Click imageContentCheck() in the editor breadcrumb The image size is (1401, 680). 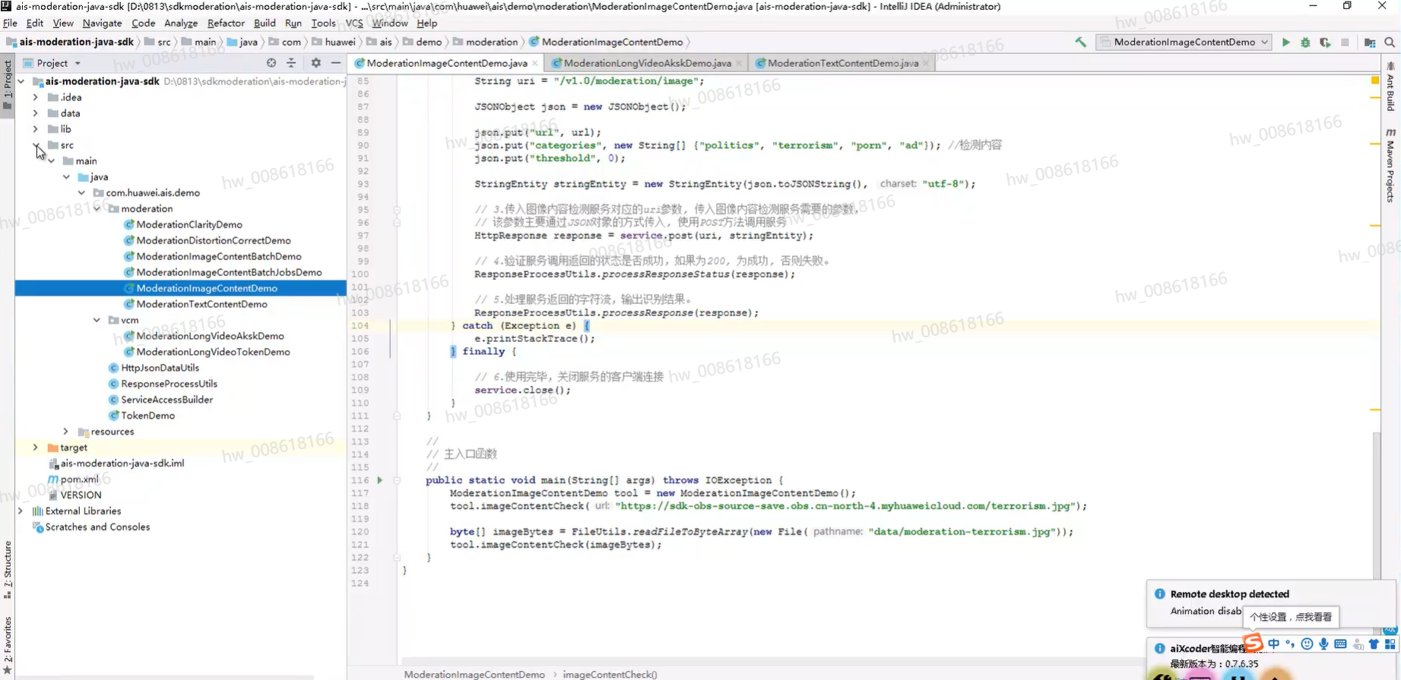610,674
